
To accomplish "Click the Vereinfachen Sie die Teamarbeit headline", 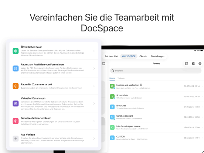I will click(102, 23).
